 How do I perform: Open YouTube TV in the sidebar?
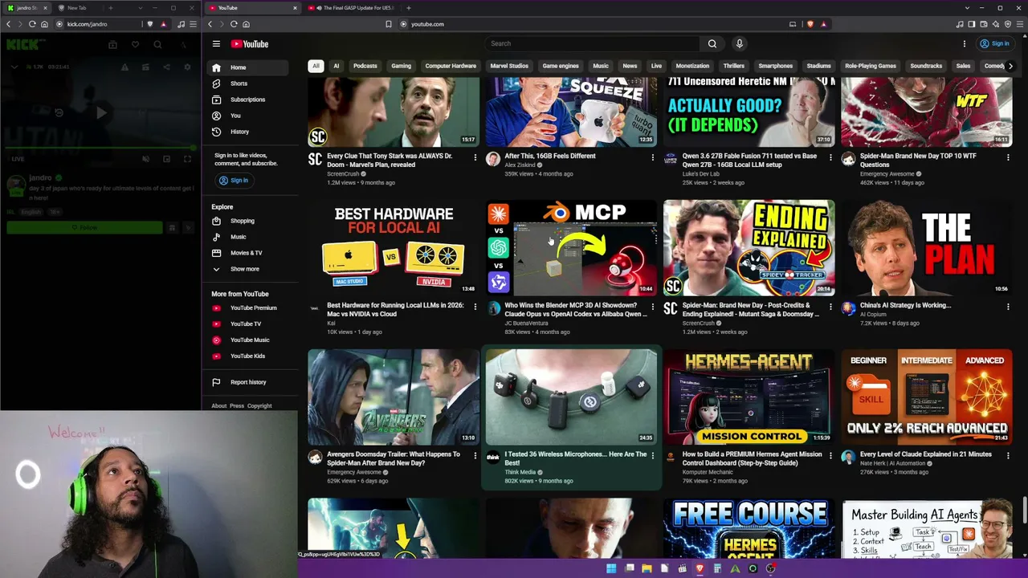point(247,324)
